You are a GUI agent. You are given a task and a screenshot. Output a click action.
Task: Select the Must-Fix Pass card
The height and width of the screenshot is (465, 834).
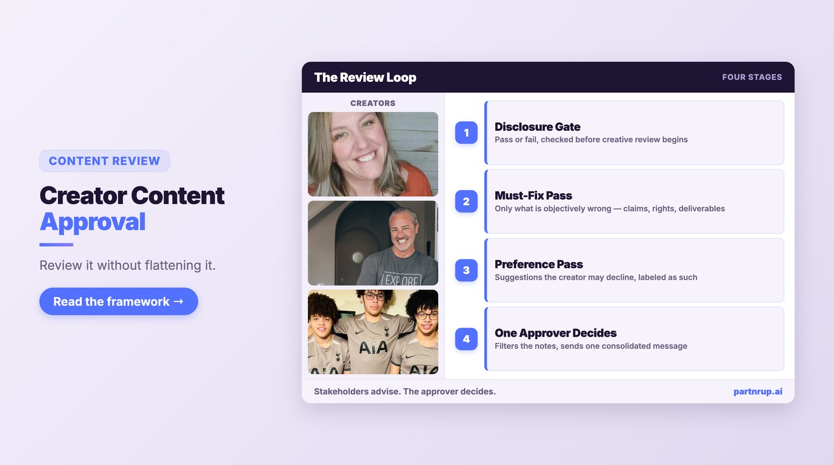[x=634, y=202]
